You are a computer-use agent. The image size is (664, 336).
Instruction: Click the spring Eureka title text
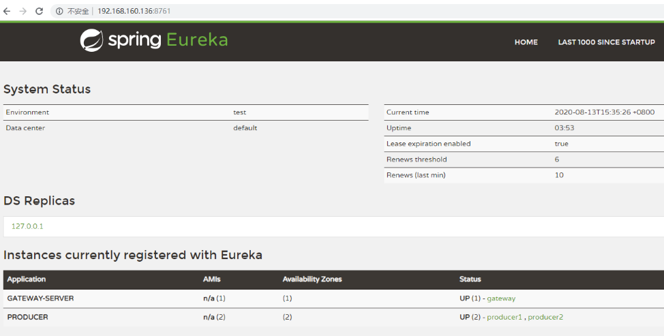point(168,40)
